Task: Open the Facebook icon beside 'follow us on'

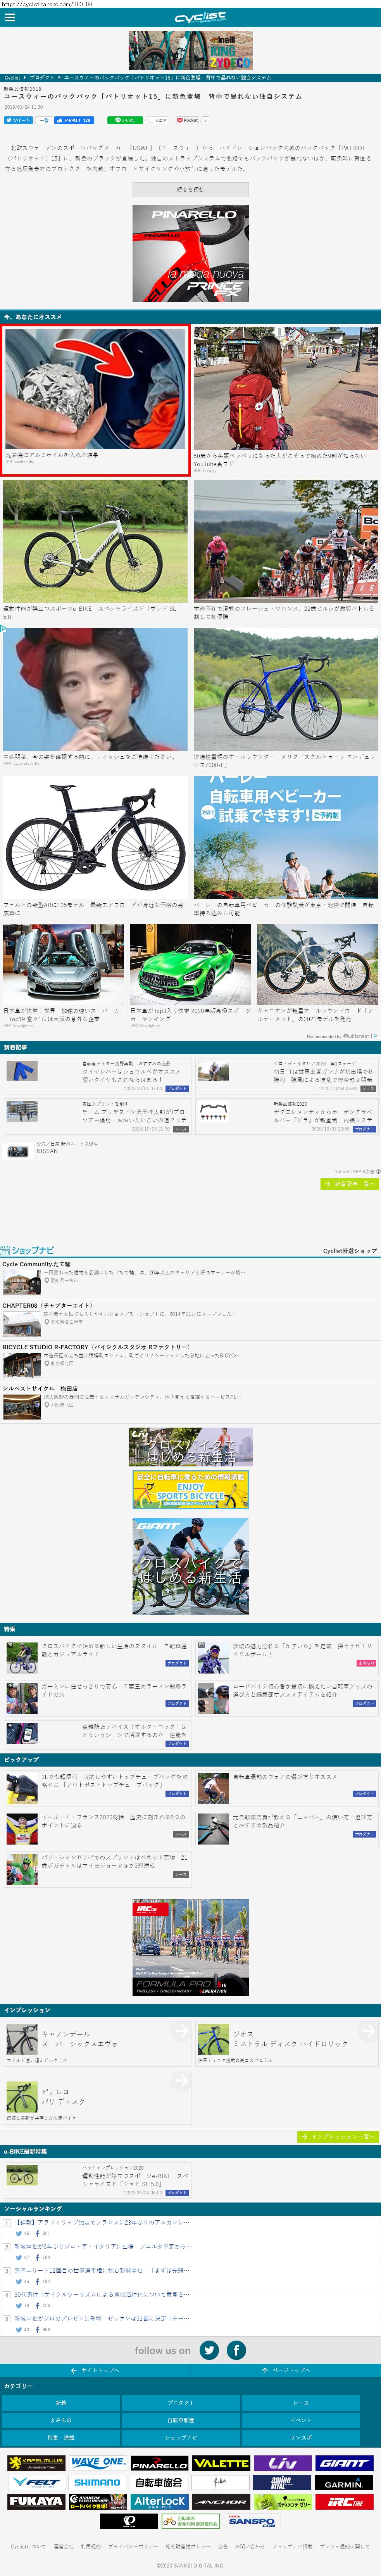Action: pyautogui.click(x=236, y=2350)
